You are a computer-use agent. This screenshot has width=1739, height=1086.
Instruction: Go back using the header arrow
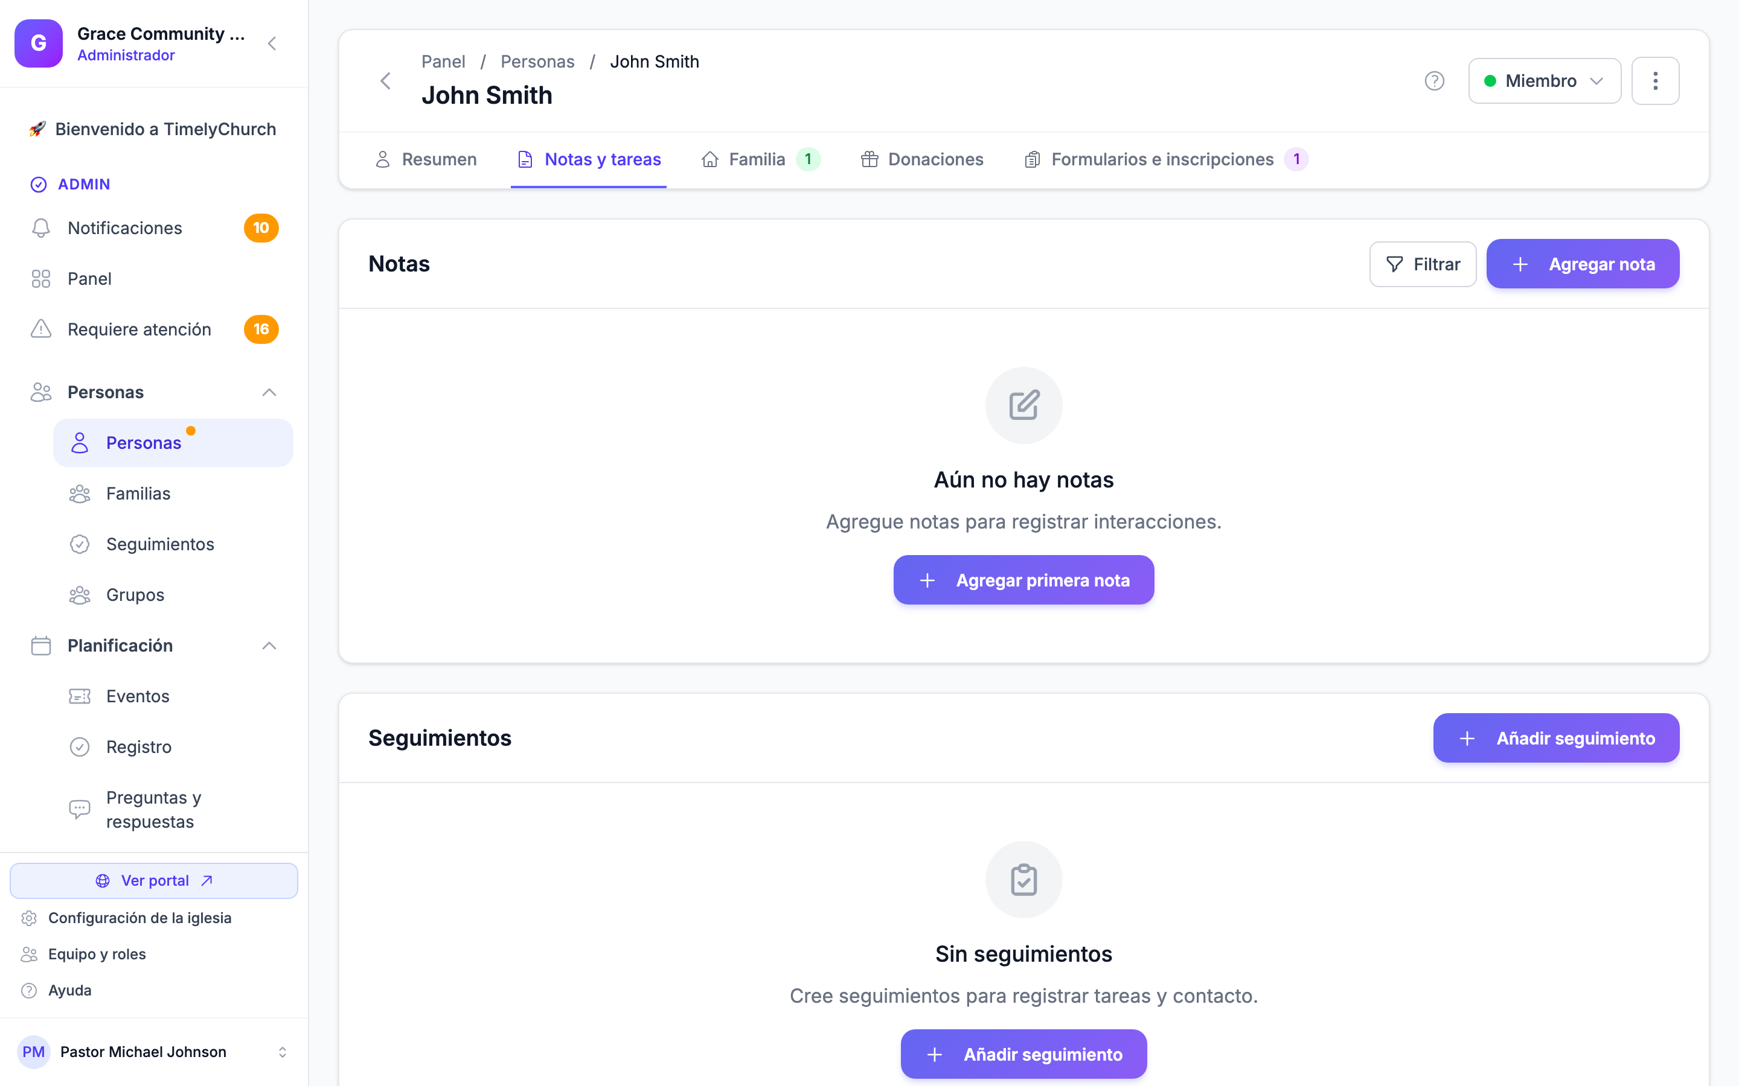(386, 80)
